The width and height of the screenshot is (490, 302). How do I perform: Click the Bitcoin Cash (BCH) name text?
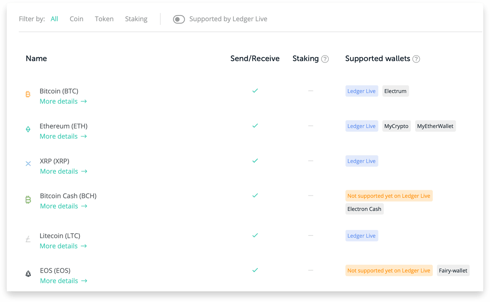[68, 196]
